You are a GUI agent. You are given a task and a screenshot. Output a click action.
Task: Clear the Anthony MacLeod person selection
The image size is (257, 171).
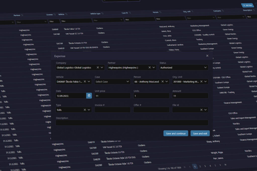point(163,81)
